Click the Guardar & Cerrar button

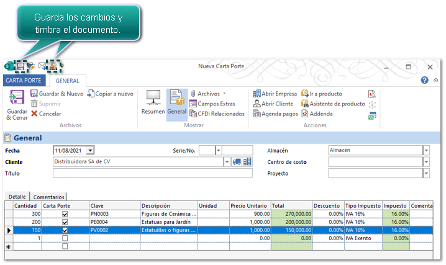17,104
